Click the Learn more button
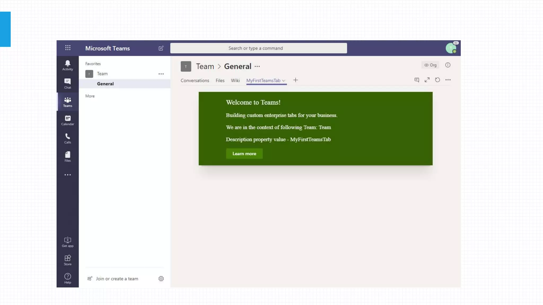The width and height of the screenshot is (543, 305). (244, 154)
